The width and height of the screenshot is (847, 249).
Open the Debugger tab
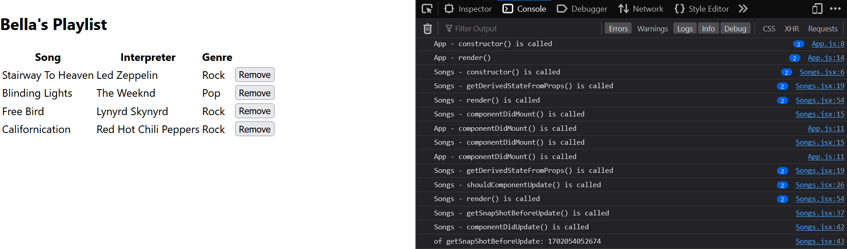pos(582,9)
